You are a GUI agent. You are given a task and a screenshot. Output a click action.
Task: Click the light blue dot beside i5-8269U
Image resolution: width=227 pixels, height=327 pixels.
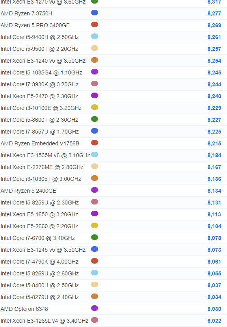pyautogui.click(x=95, y=273)
